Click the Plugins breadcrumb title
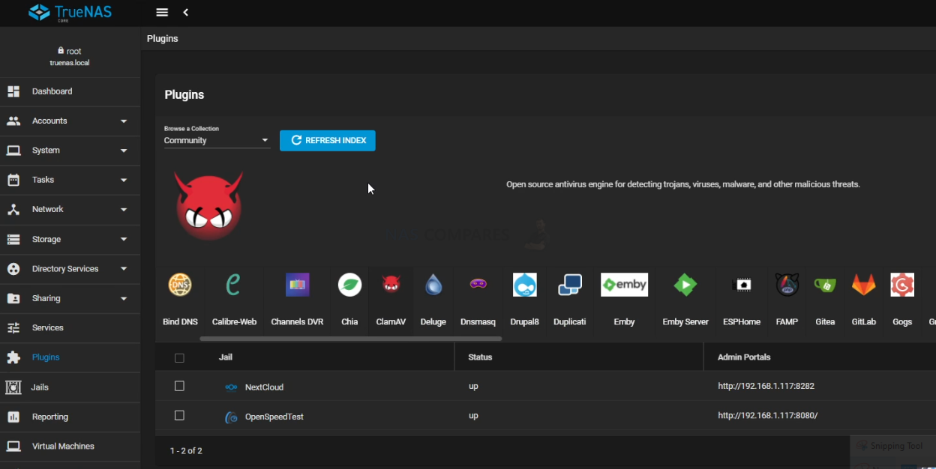 pos(163,38)
